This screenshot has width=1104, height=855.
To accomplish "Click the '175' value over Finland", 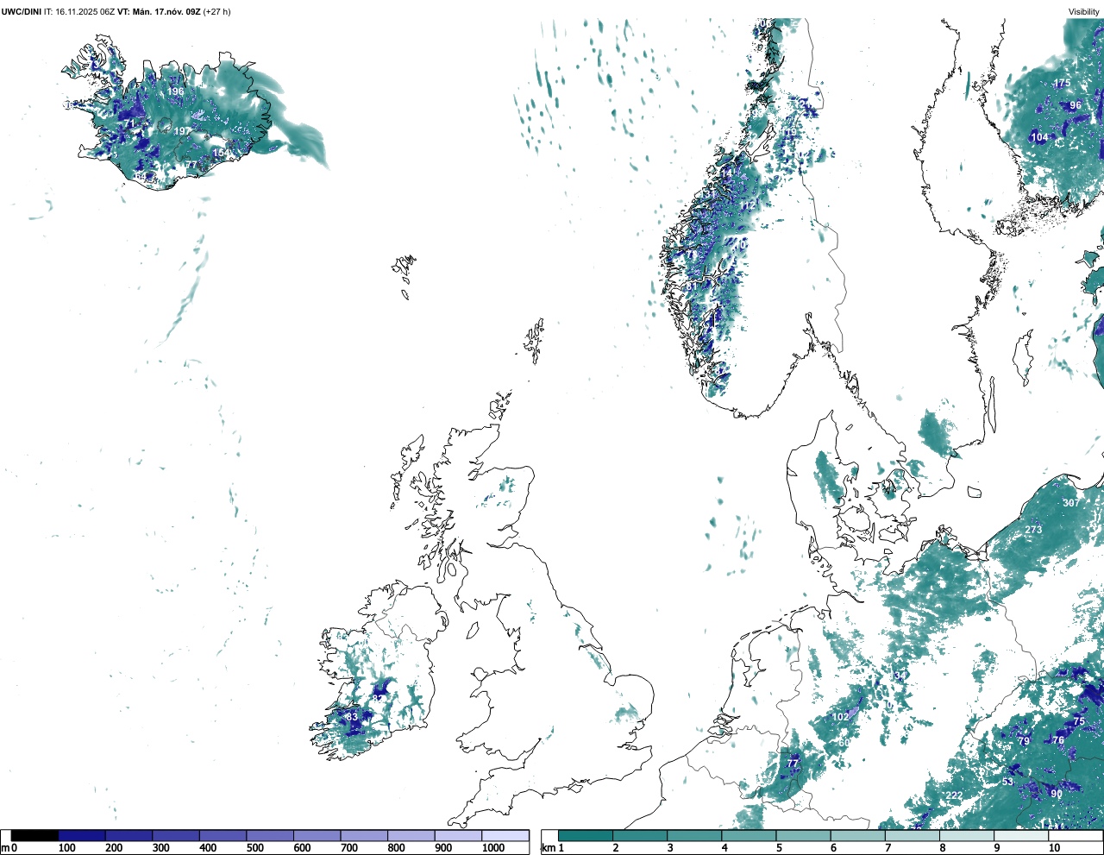I will (1063, 84).
